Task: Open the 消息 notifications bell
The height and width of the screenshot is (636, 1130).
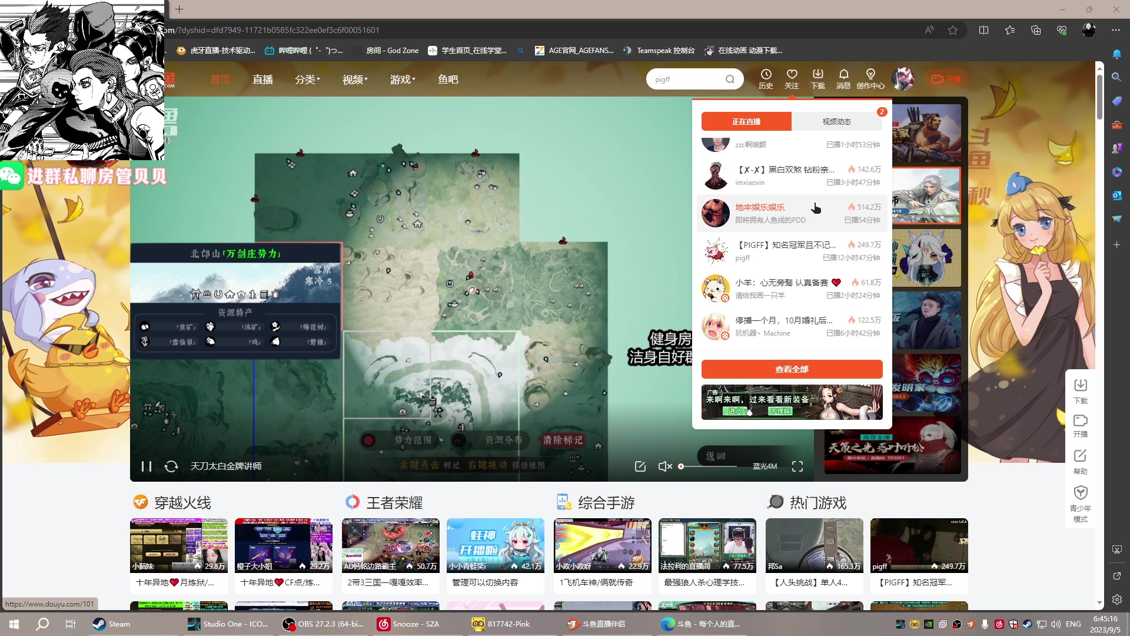Action: [843, 79]
